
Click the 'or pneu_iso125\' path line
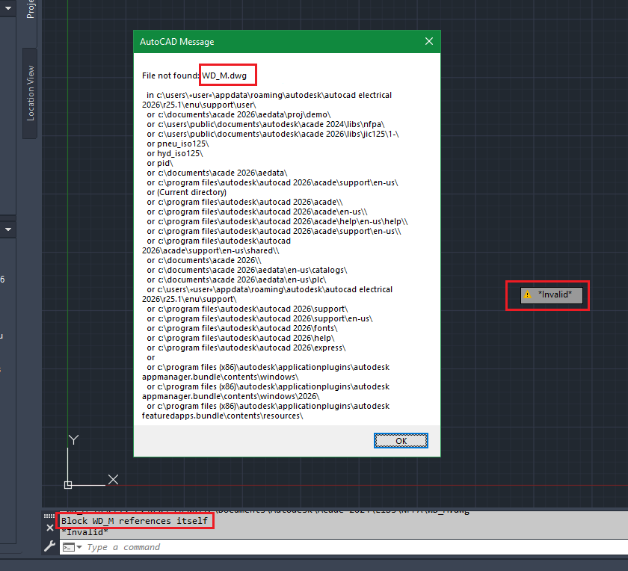178,143
